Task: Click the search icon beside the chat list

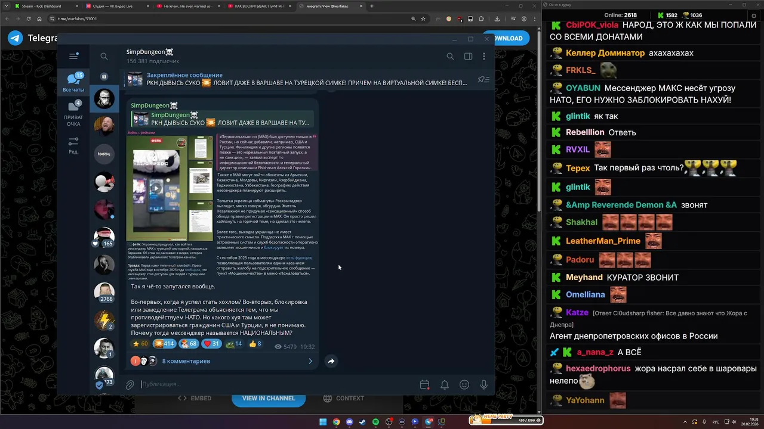Action: pos(104,56)
